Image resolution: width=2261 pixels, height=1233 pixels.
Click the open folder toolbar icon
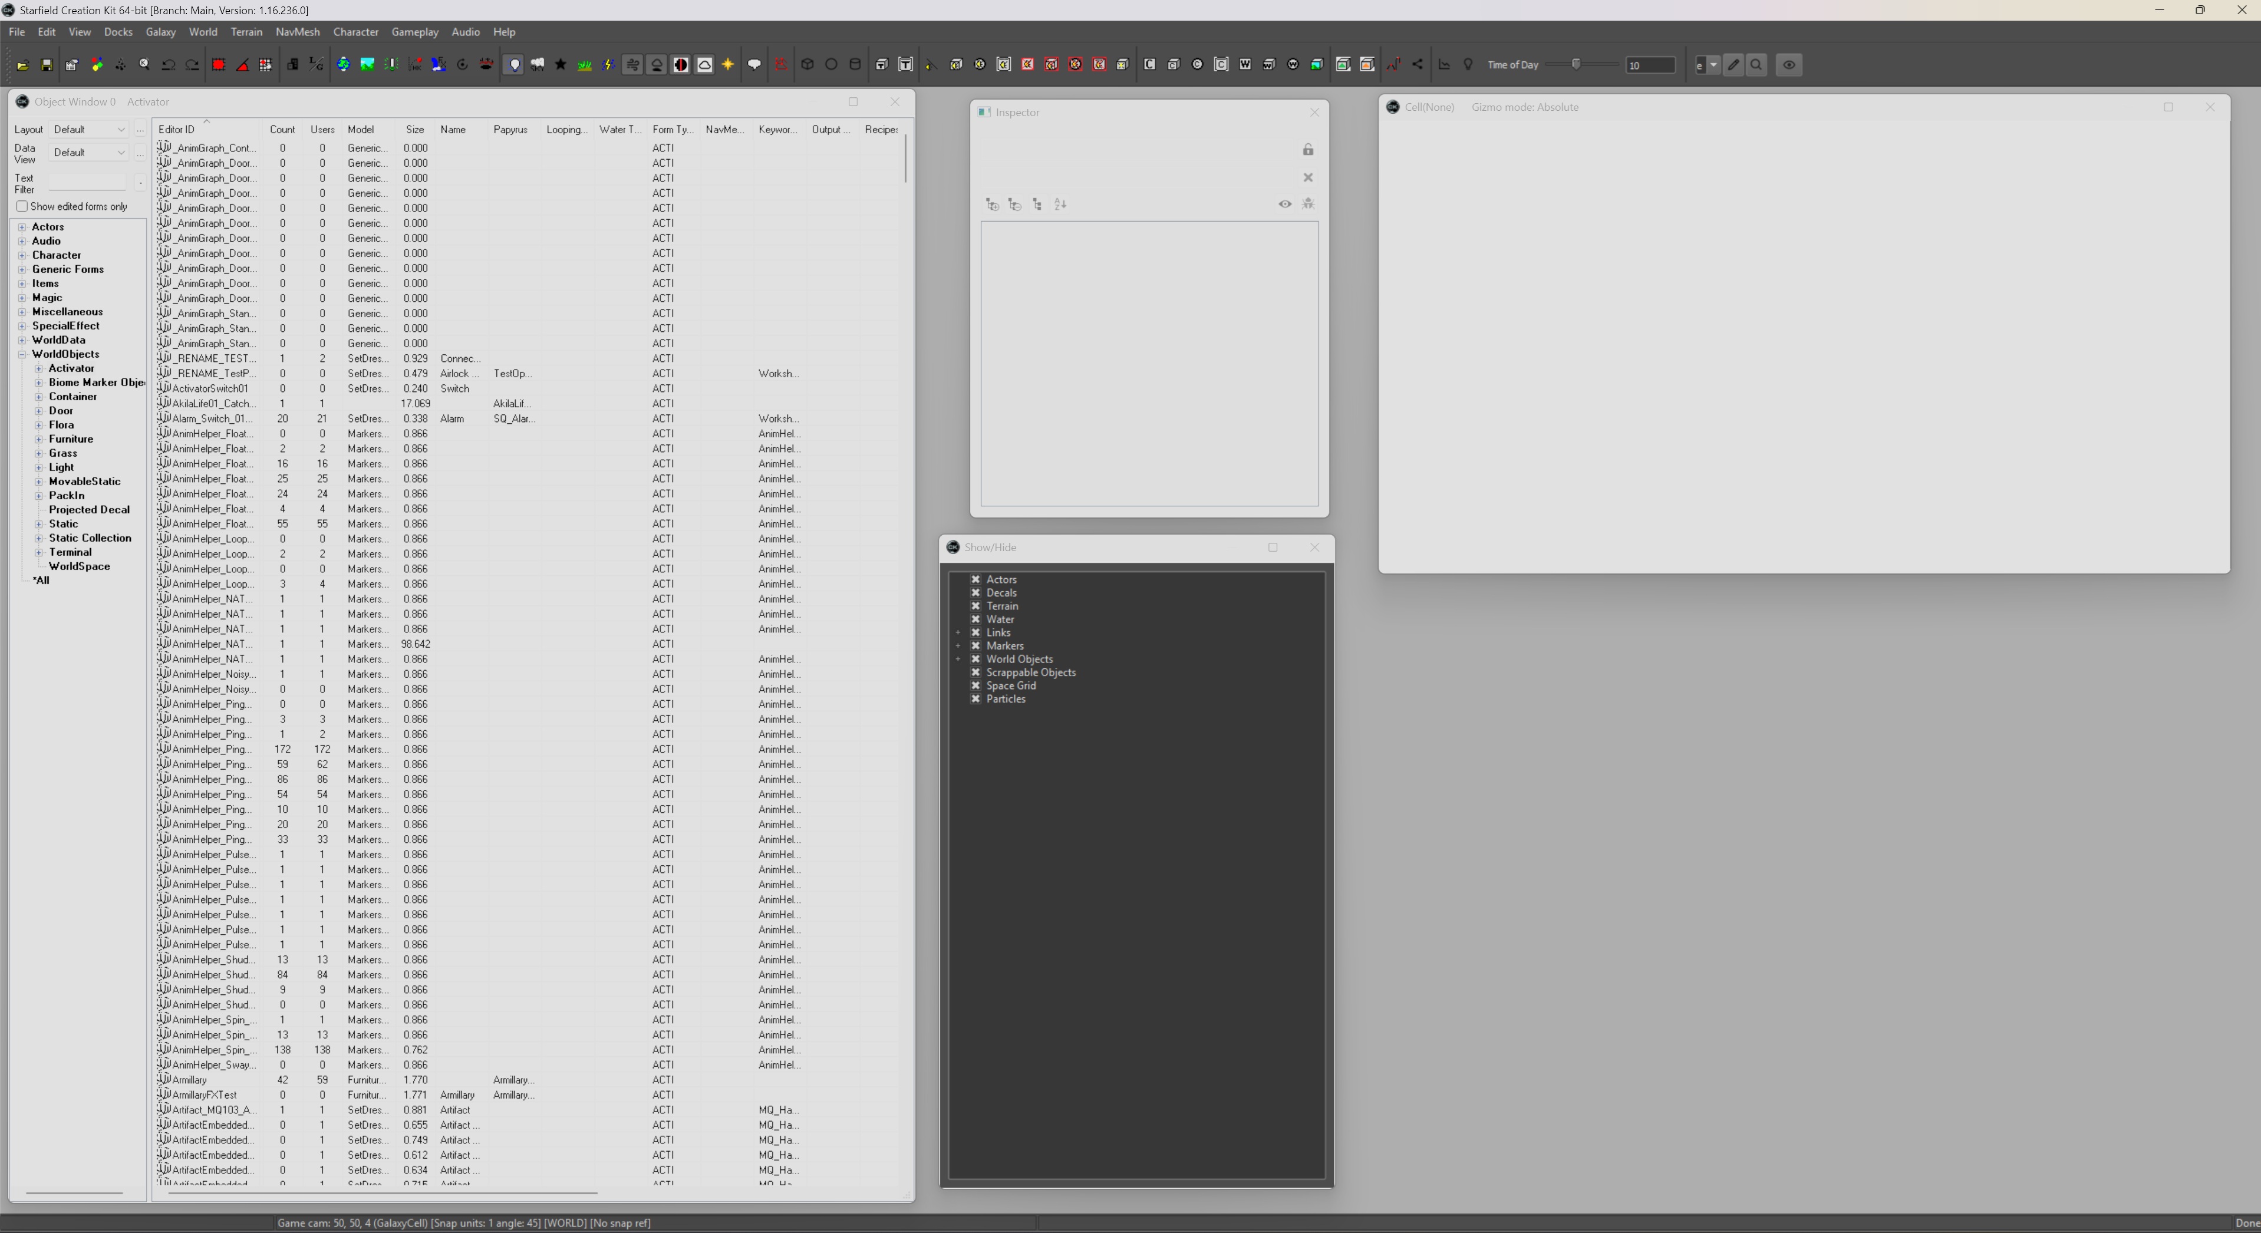23,65
